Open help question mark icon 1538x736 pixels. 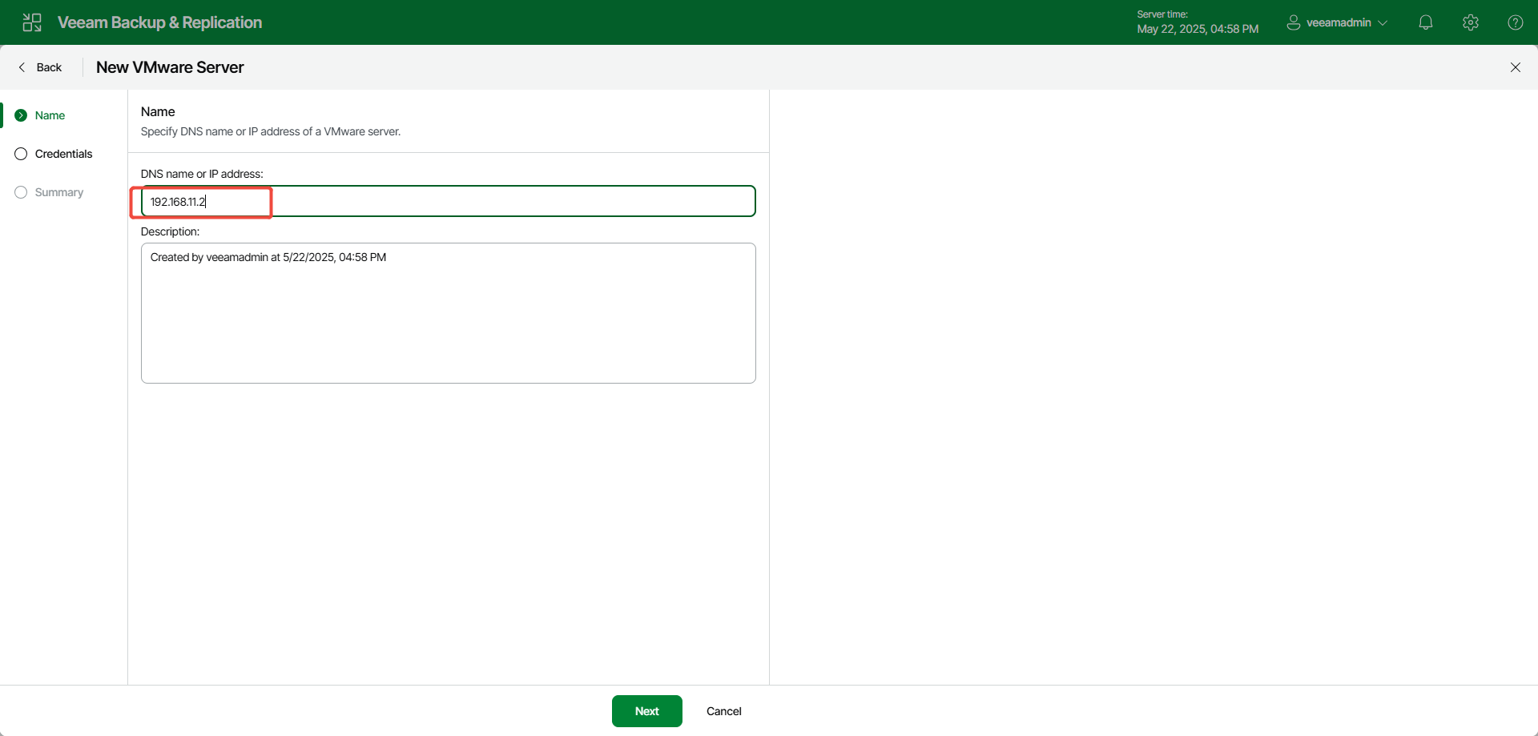tap(1516, 22)
